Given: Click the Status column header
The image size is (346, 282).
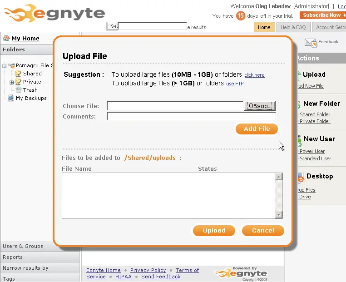Looking at the screenshot, I should click(x=208, y=169).
